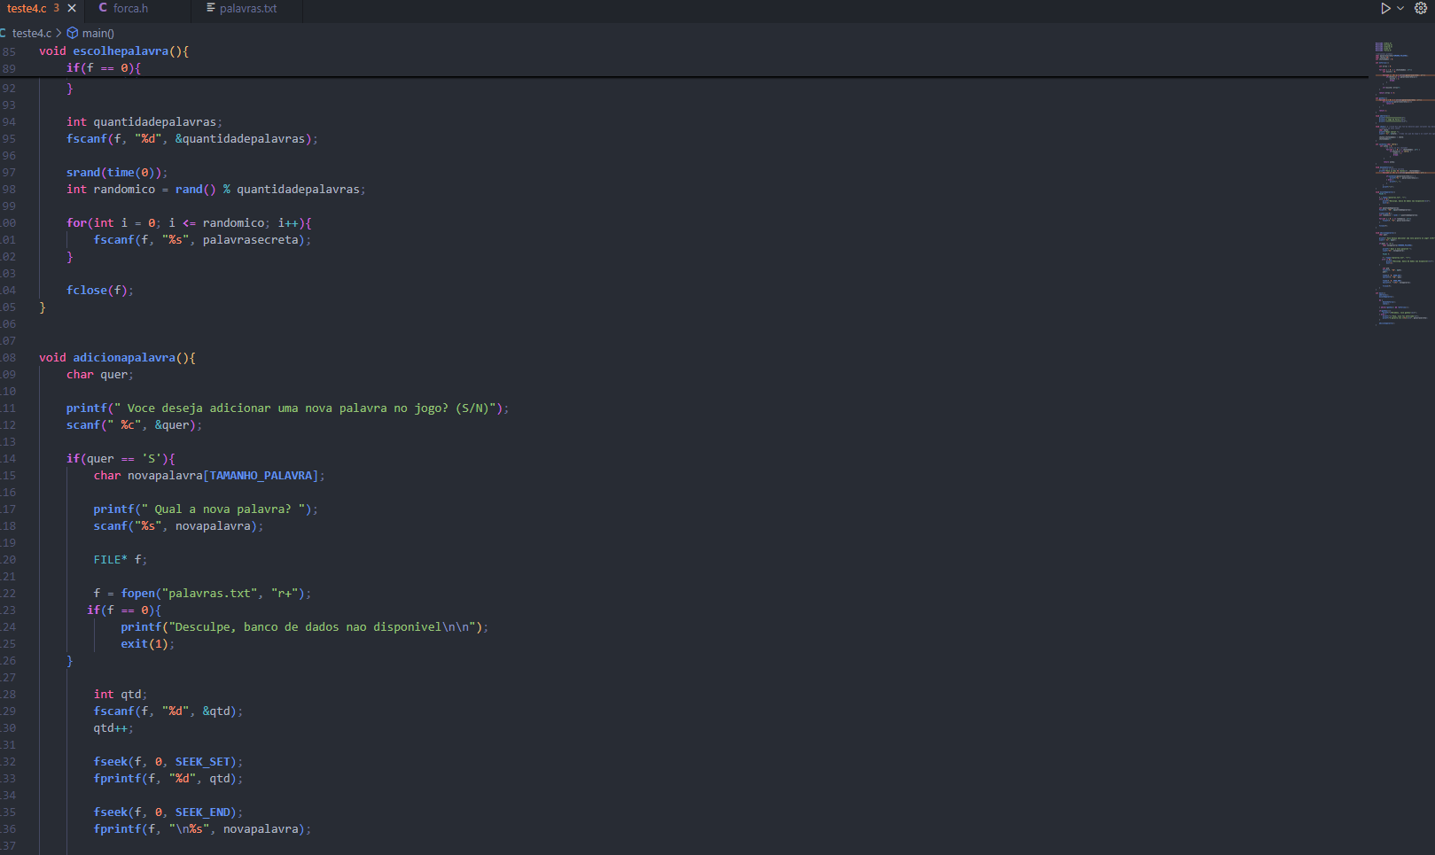Click the printf Desculpe banco de dados line
Image resolution: width=1435 pixels, height=855 pixels.
coord(304,627)
